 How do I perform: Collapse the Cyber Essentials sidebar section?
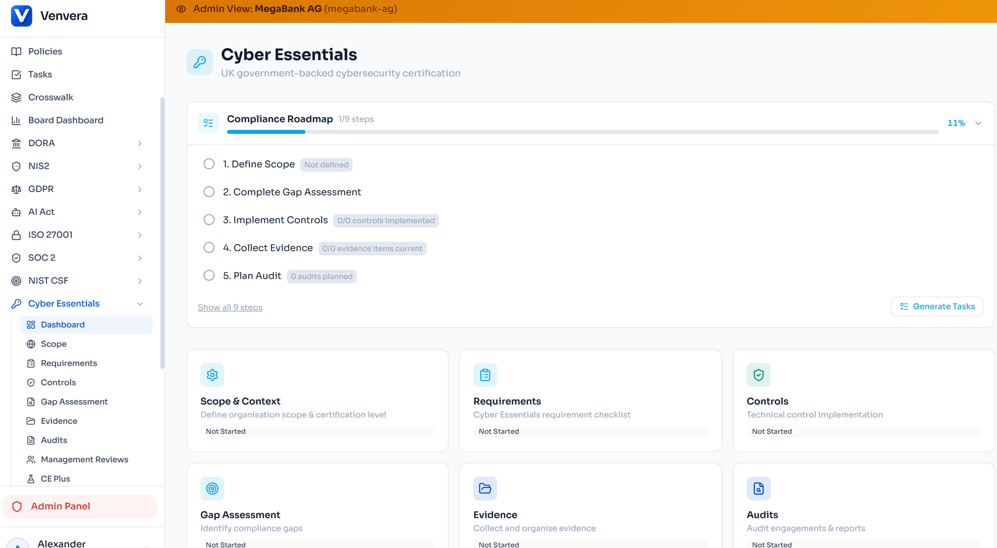140,304
